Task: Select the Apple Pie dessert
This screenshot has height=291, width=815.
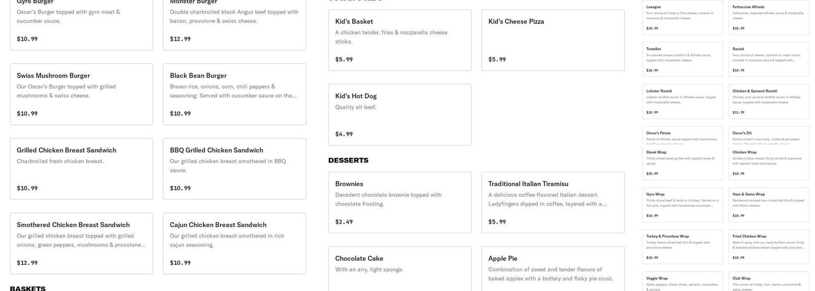Action: point(553,269)
